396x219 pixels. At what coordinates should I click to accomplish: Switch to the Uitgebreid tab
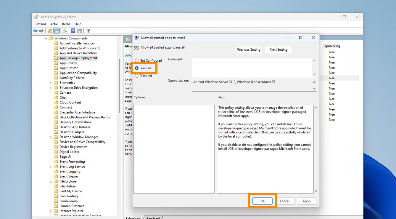(133, 218)
